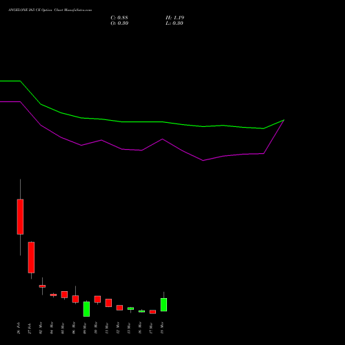
Task: Click the green indicator line
Action: click(x=143, y=121)
